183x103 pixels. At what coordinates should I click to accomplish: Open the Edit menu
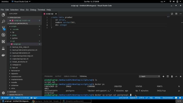pyautogui.click(x=7, y=10)
